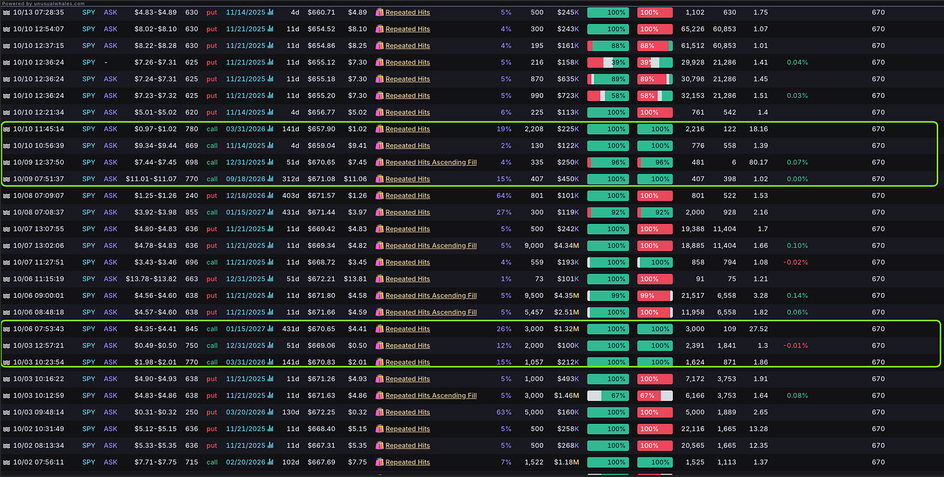
Task: Click the wave icon on the 10/07 11:27:51 row
Action: 6,262
